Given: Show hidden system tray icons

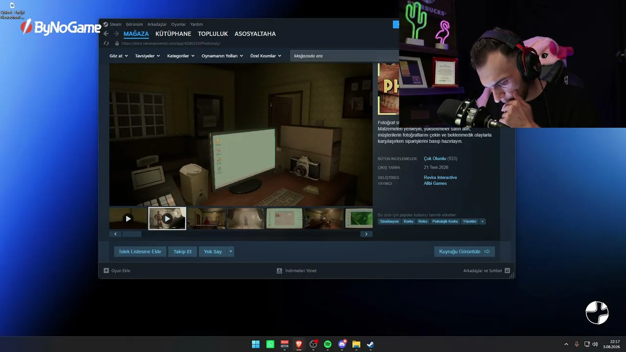Looking at the screenshot, I should point(566,344).
